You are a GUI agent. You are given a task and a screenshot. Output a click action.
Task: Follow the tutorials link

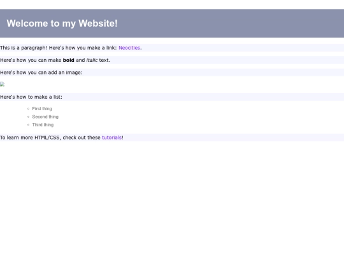(111, 138)
